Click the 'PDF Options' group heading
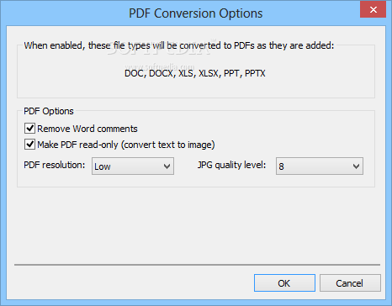This screenshot has width=392, height=306. (x=49, y=111)
